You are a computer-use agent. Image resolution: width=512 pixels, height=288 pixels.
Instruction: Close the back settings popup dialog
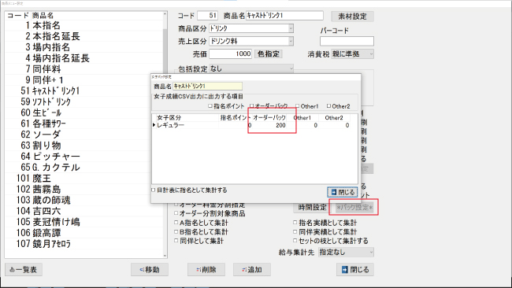coord(343,192)
